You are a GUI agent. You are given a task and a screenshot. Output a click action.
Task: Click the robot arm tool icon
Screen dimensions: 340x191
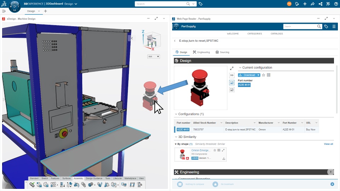[x=140, y=185]
